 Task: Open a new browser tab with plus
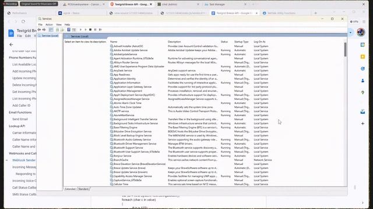click(x=315, y=13)
